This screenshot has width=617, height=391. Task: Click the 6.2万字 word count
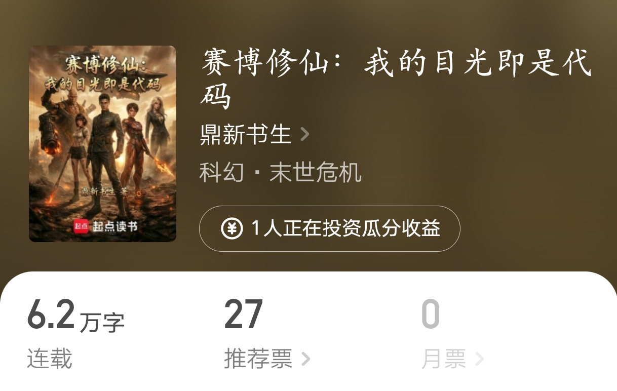pyautogui.click(x=75, y=315)
